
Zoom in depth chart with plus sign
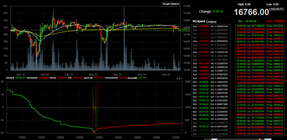177,78
